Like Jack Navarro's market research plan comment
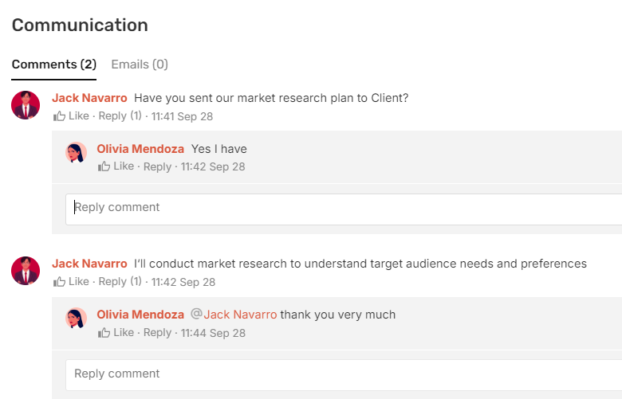The height and width of the screenshot is (399, 622). [71, 116]
